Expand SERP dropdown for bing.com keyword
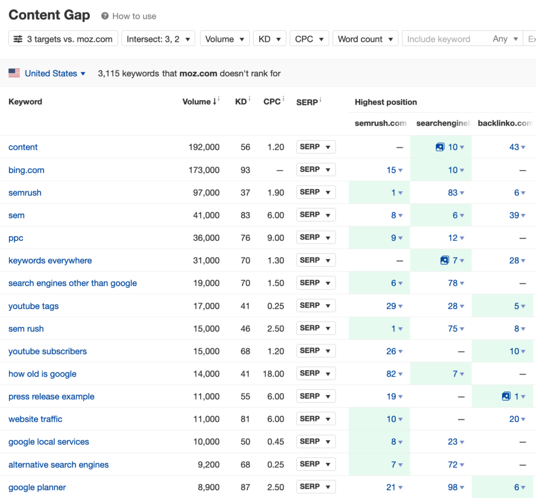Image resolution: width=536 pixels, height=498 pixels. coord(316,170)
